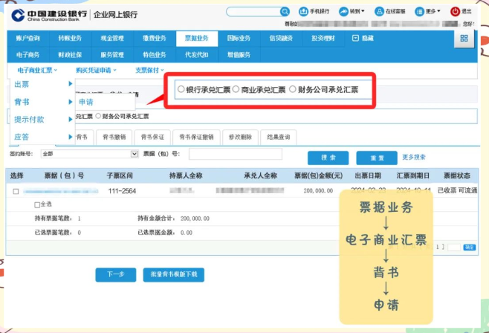The image size is (489, 333).
Task: Open the 手机银行 mobile banking icon
Action: point(303,12)
